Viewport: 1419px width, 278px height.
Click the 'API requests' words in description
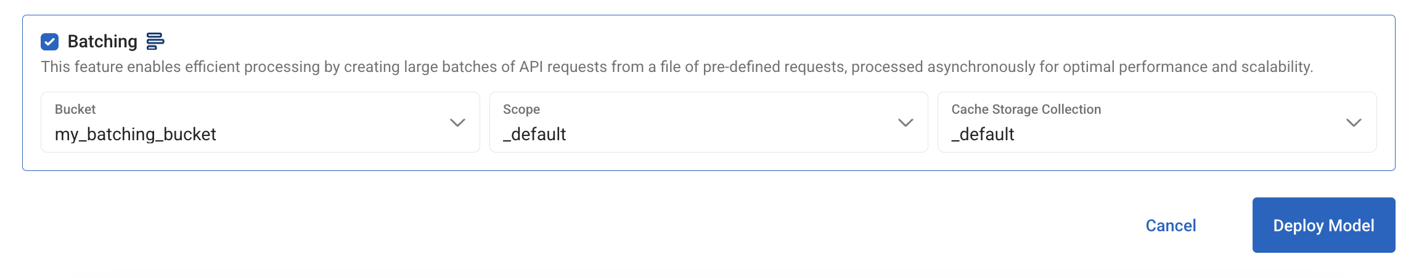[562, 67]
